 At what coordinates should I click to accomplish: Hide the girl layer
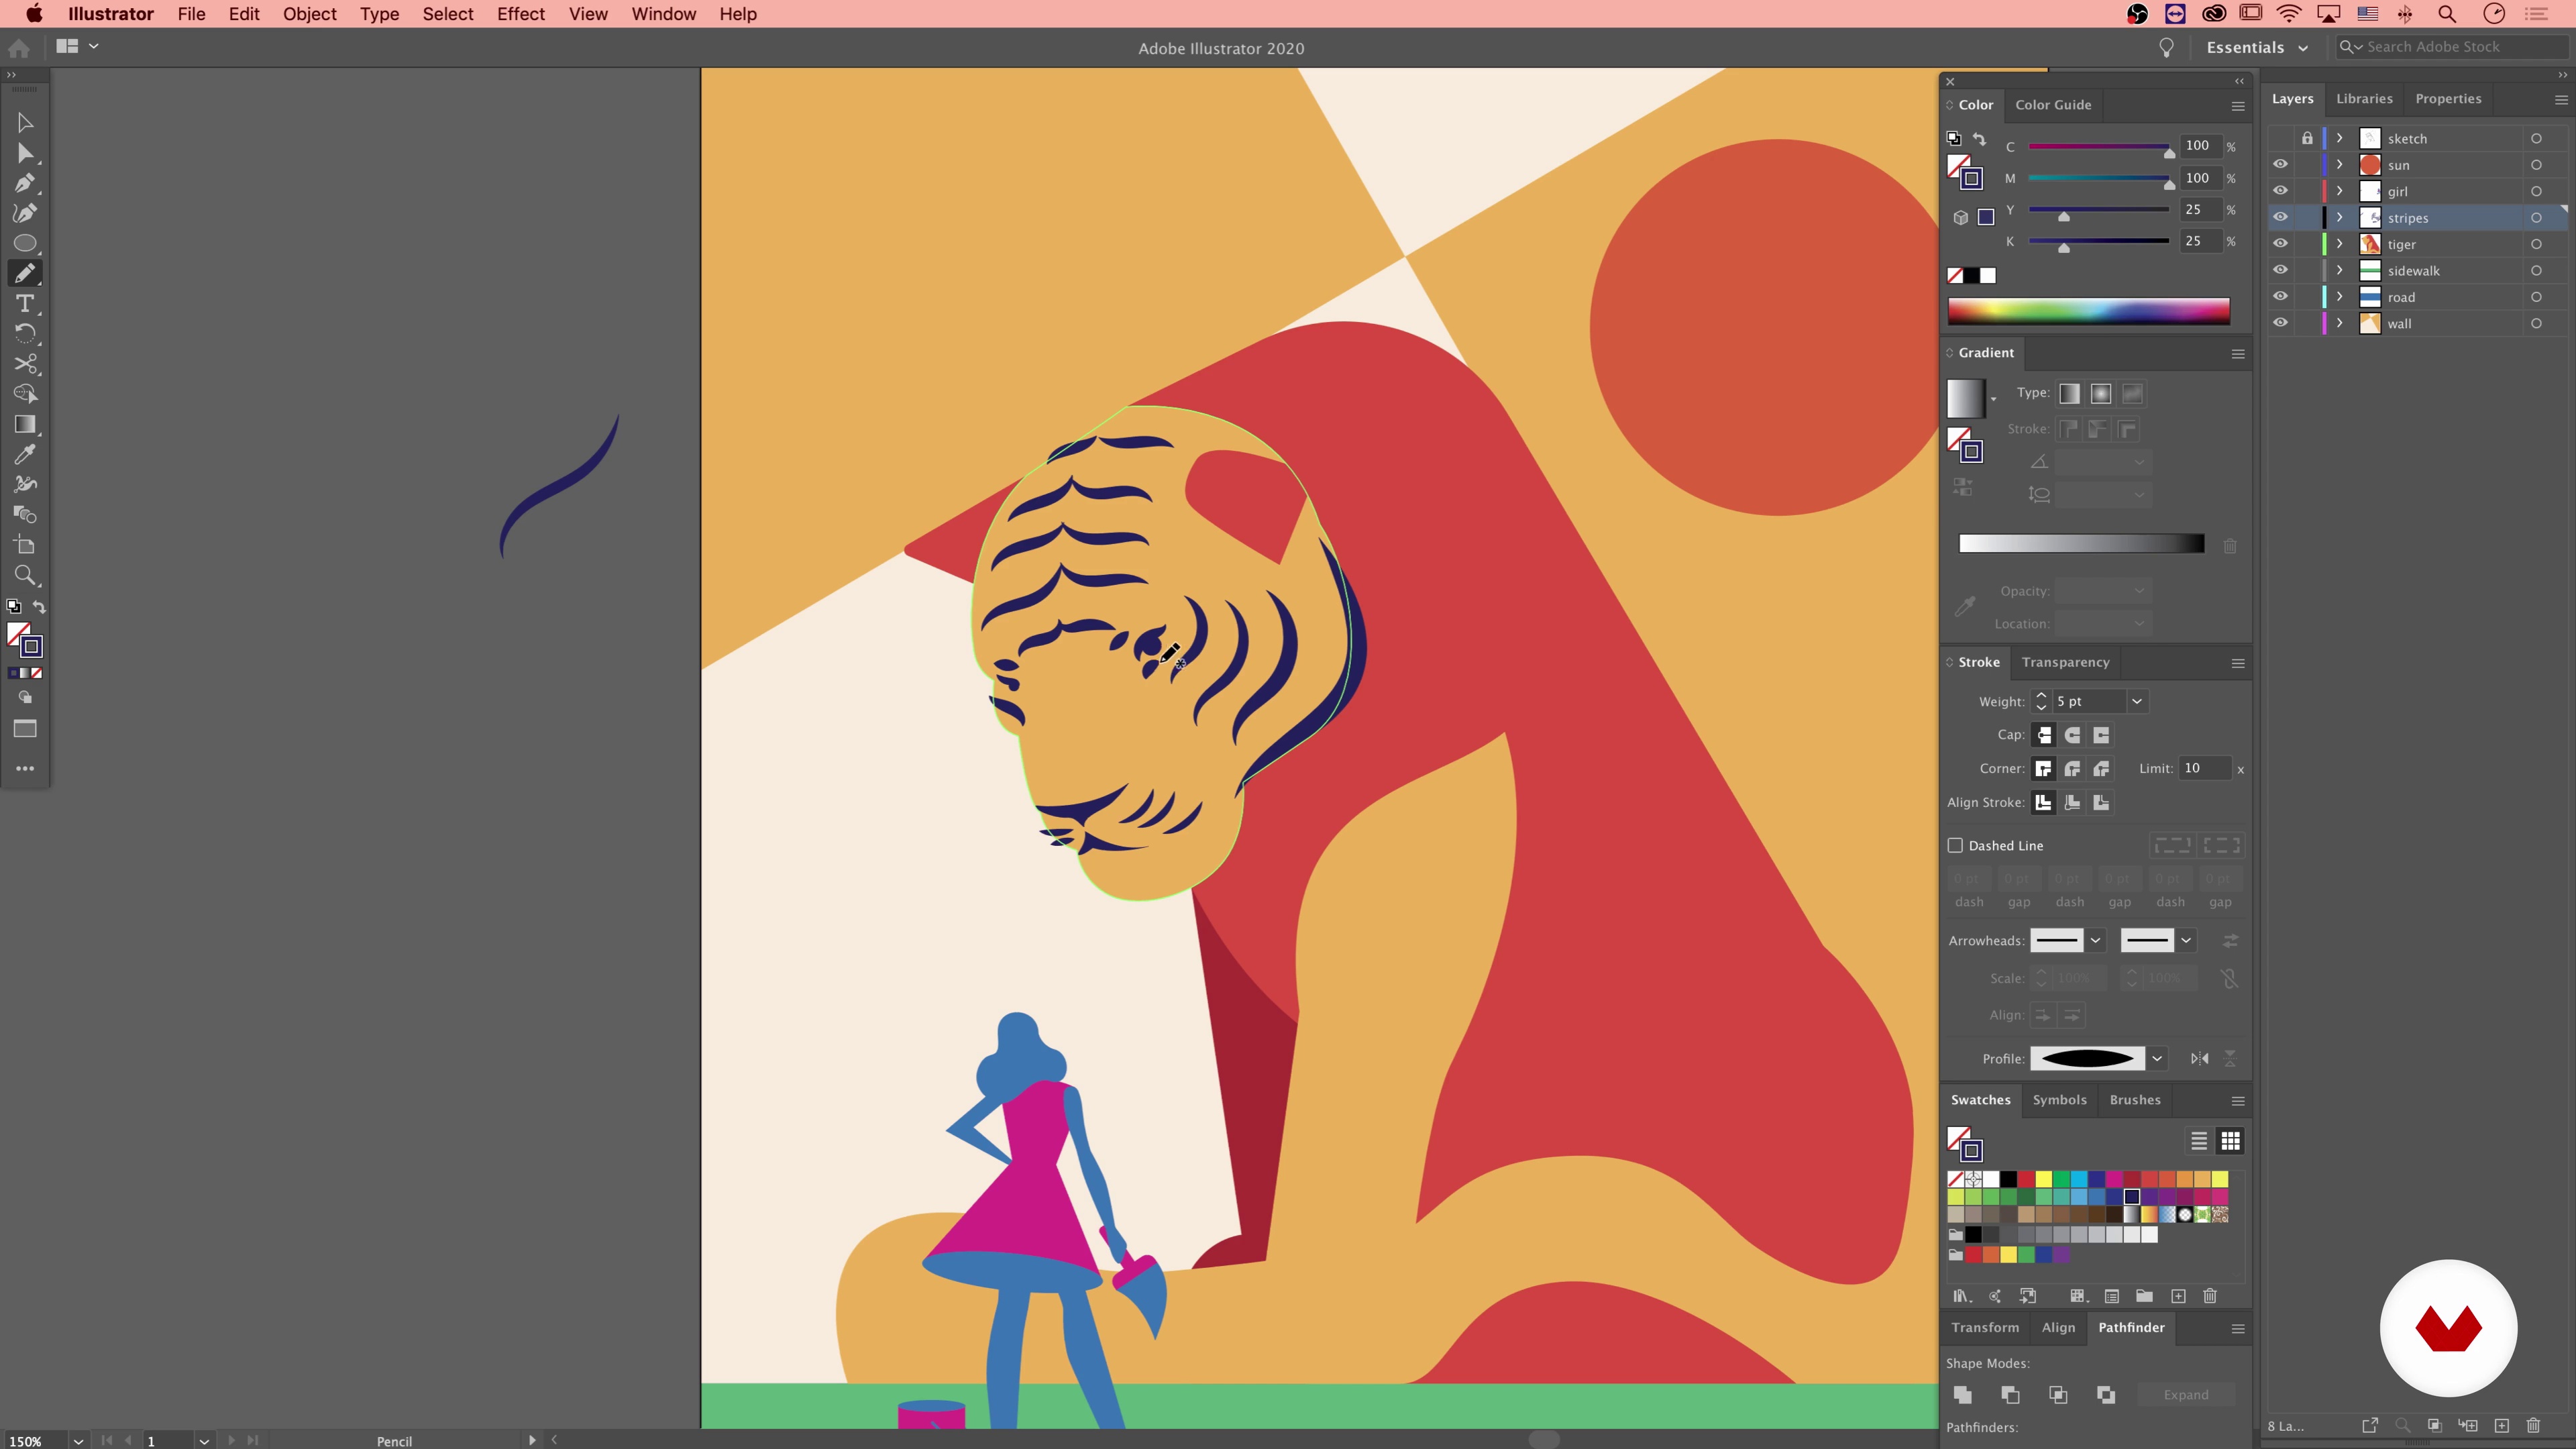(x=2280, y=191)
